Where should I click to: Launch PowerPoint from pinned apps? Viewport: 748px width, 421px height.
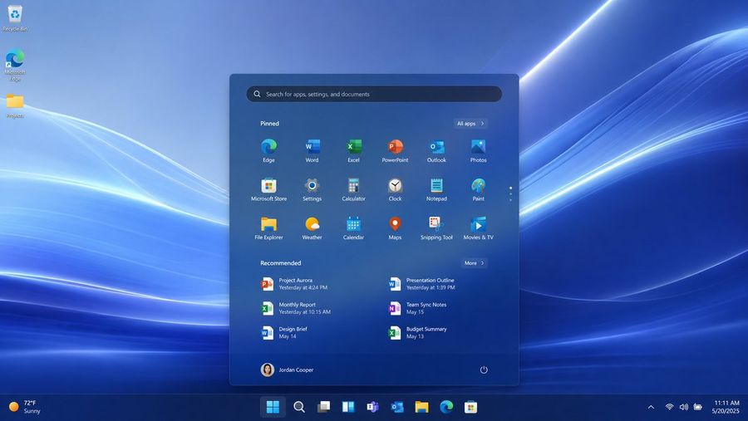coord(395,150)
